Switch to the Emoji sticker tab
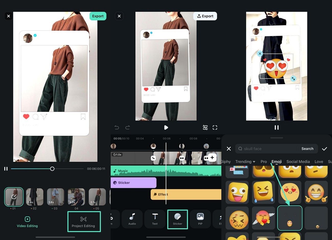The height and width of the screenshot is (240, 332). (277, 162)
